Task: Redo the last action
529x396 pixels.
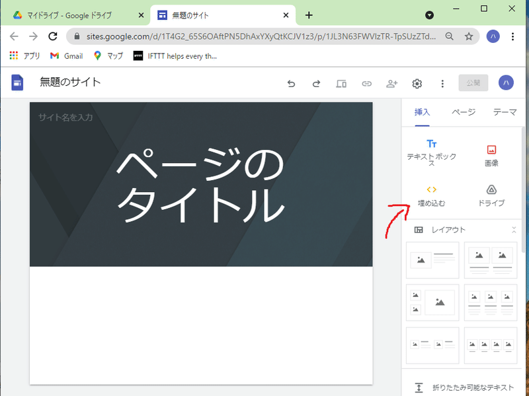Action: (x=316, y=83)
